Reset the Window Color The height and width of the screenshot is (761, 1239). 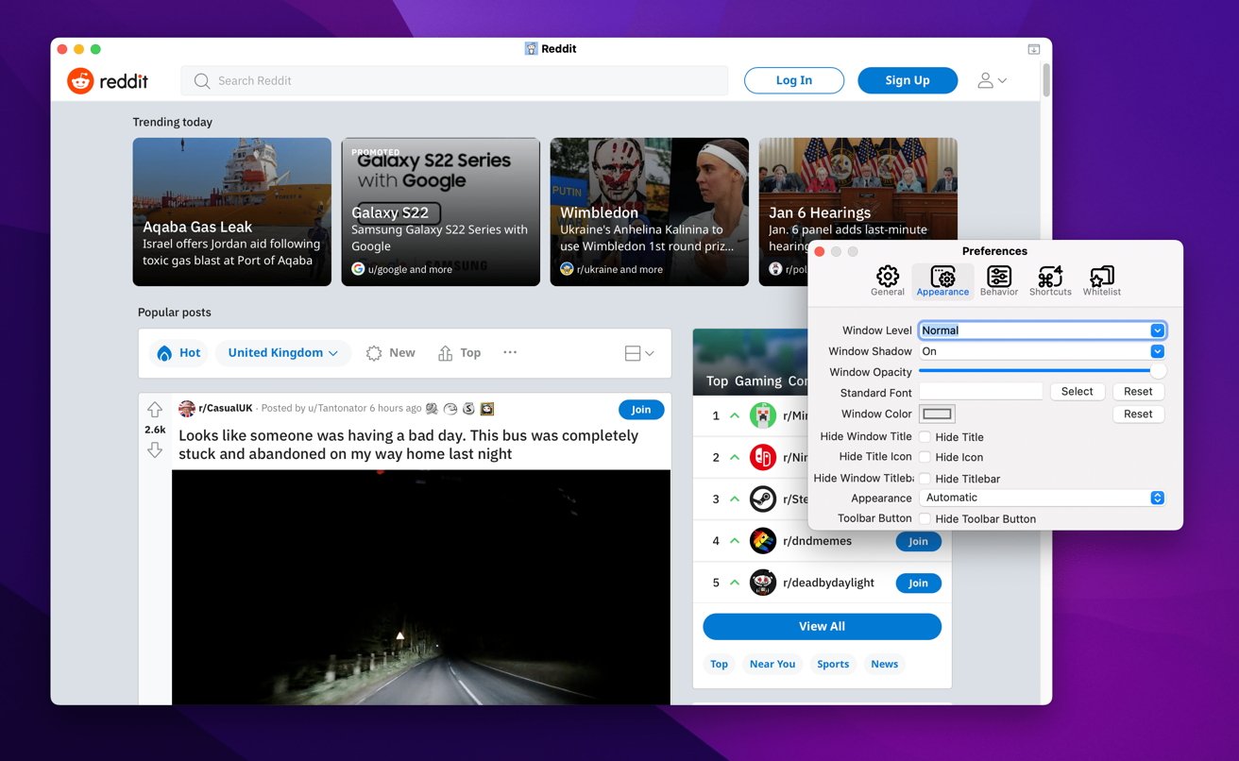point(1138,414)
